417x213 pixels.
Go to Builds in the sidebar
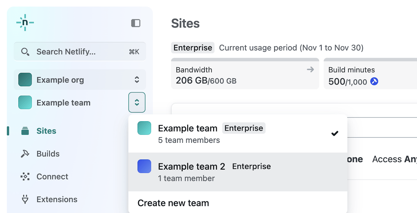click(48, 154)
